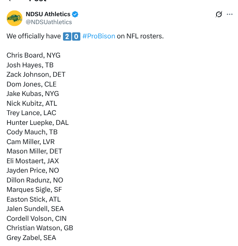Viewport: 238px width, 246px height.
Task: Click the NDSU Athletics display name
Action: click(x=48, y=14)
